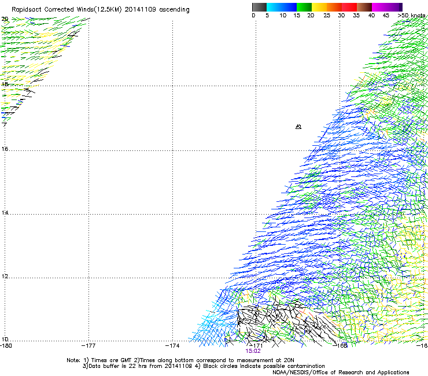Click the '-180' longitude axis label
Image resolution: width=428 pixels, height=376 pixels.
point(6,346)
